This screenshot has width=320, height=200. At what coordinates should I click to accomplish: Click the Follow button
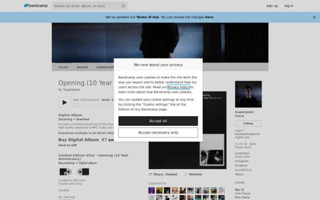click(x=248, y=123)
